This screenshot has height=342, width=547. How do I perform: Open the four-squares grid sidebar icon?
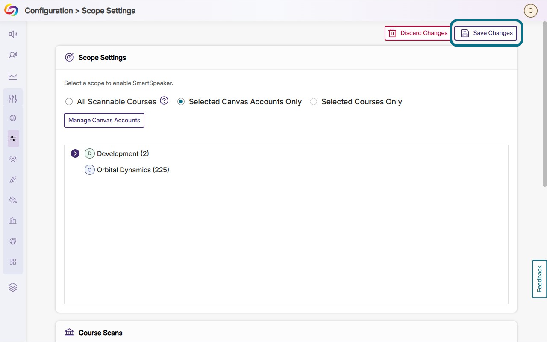click(13, 262)
